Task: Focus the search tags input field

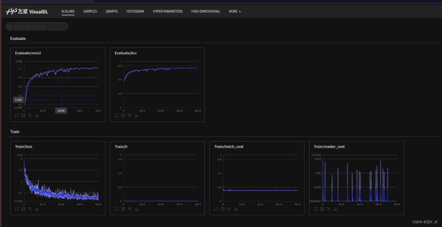Action: [37, 26]
